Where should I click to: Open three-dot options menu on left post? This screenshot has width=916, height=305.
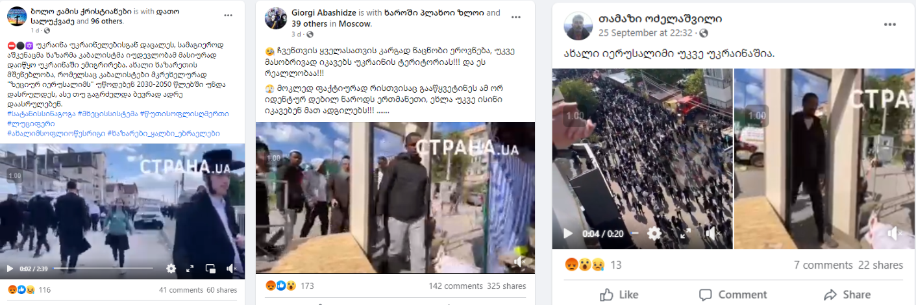point(229,14)
